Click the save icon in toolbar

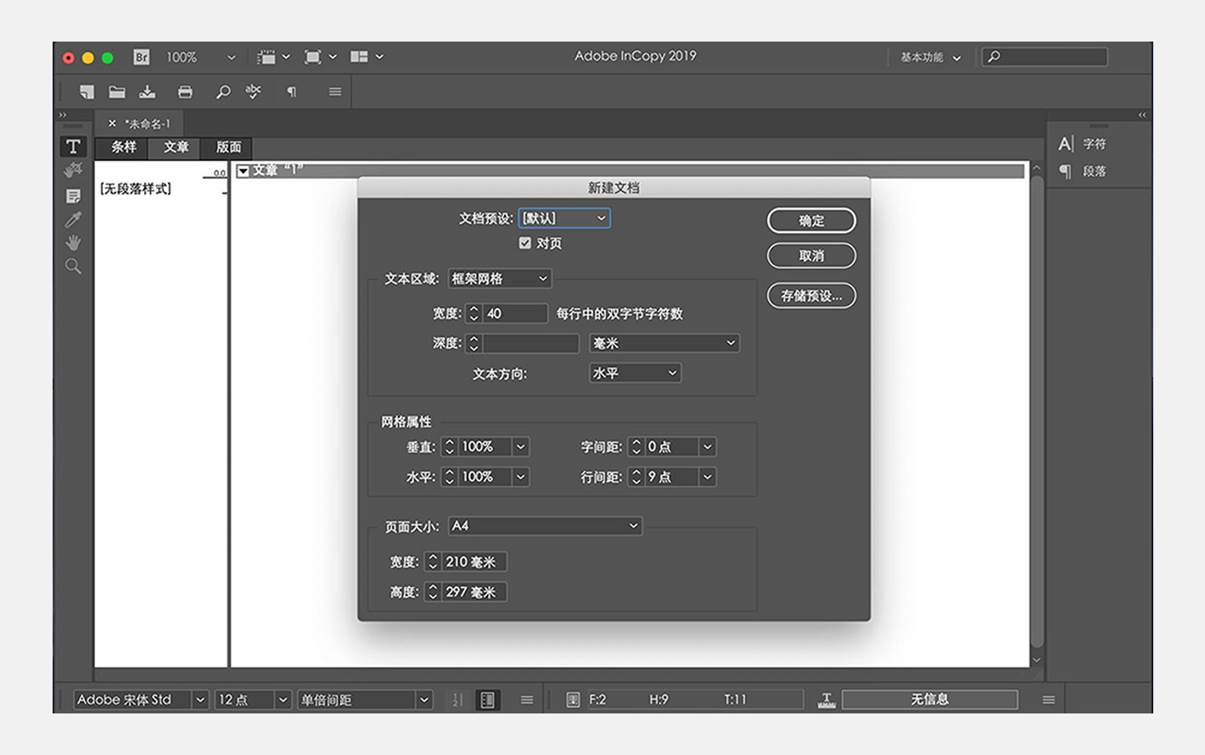[x=148, y=92]
